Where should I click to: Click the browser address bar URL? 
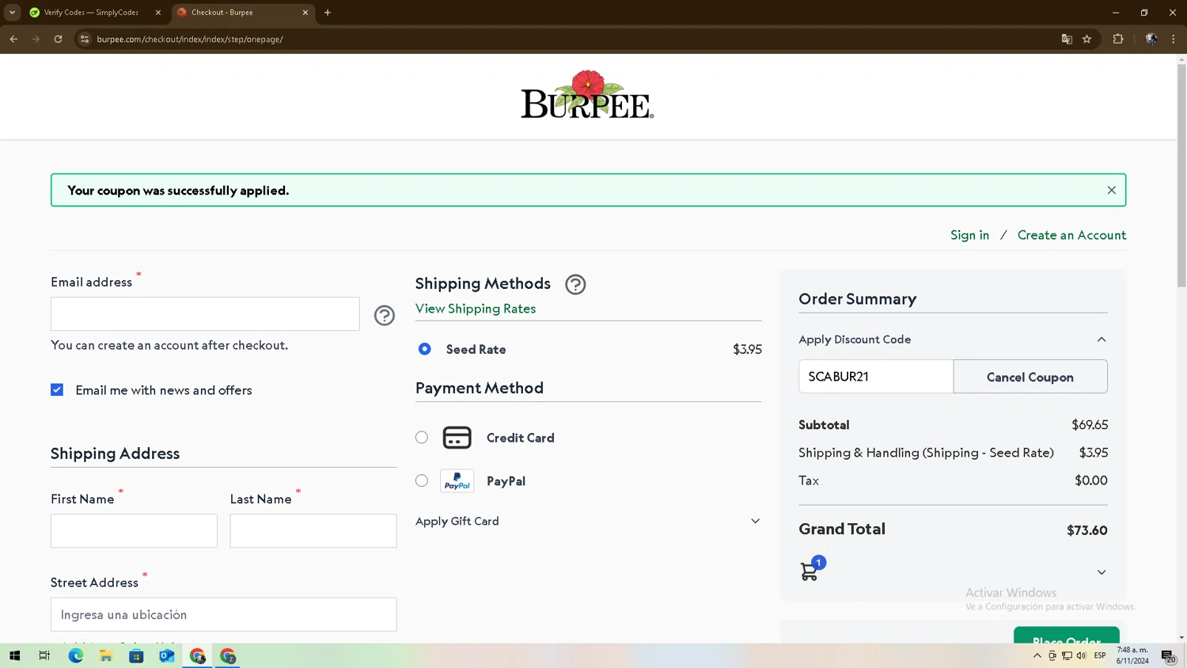tap(190, 39)
